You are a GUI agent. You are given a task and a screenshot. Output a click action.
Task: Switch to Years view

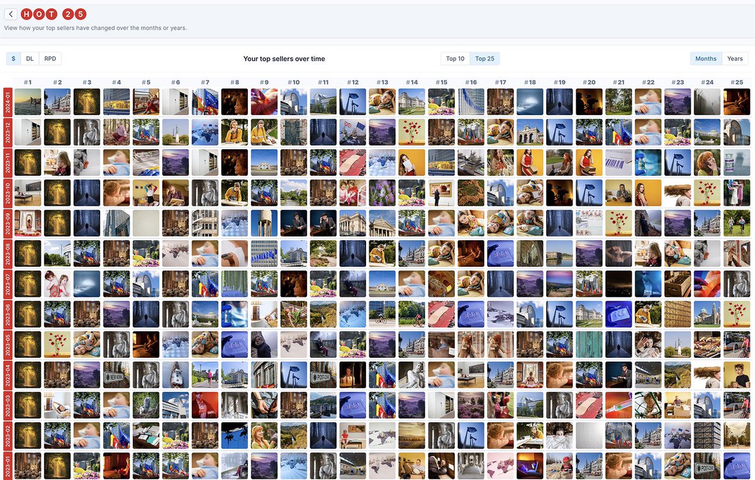735,59
